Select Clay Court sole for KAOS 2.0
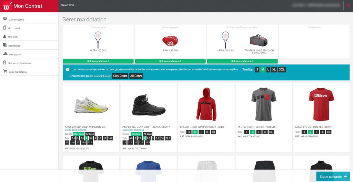This screenshot has height=182, width=353. coord(79,134)
